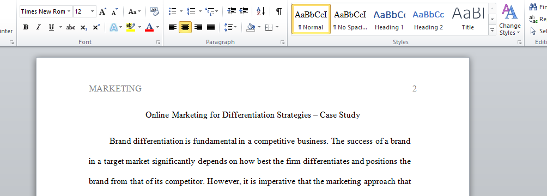Open the font name dropdown
Viewport: 547px width, 196px height.
click(x=69, y=11)
